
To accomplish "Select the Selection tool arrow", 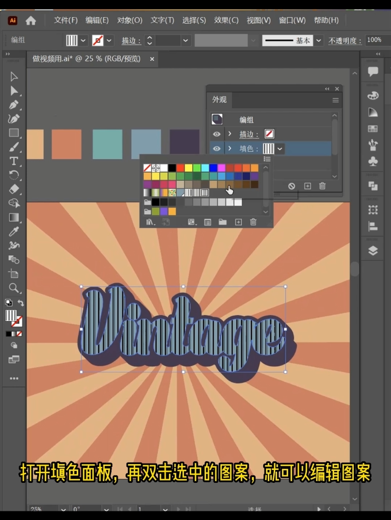I will pos(14,77).
